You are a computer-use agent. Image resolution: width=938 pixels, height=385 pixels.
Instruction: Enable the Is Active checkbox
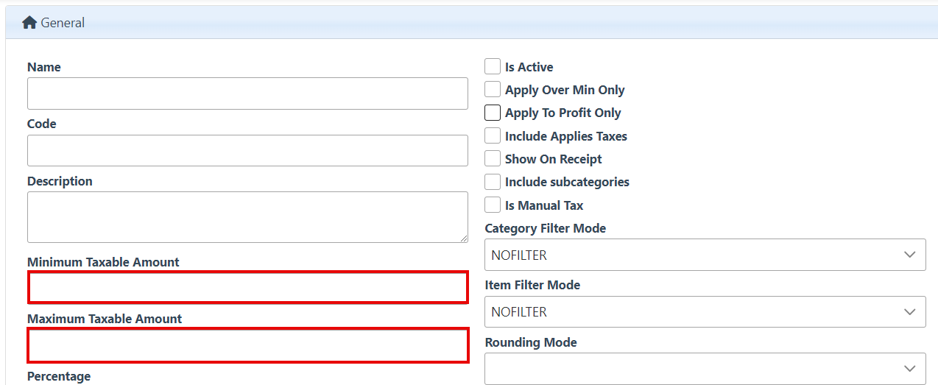click(493, 67)
